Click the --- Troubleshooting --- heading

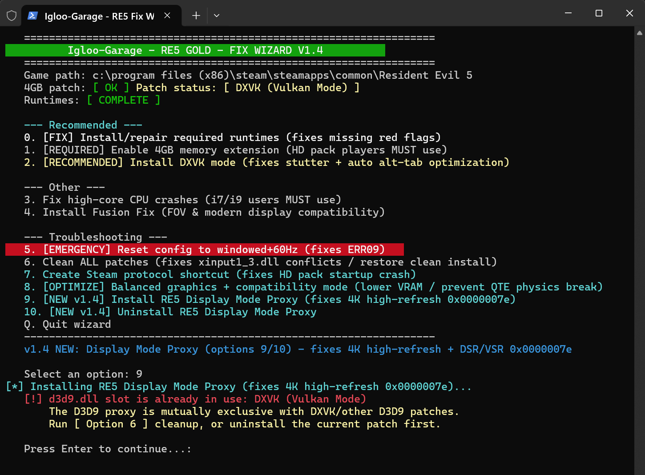(x=96, y=237)
